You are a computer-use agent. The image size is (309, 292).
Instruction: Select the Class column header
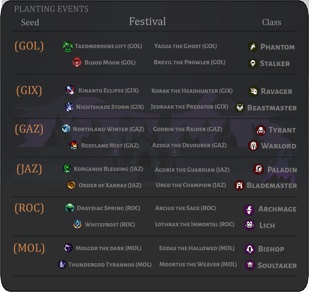[x=272, y=22]
